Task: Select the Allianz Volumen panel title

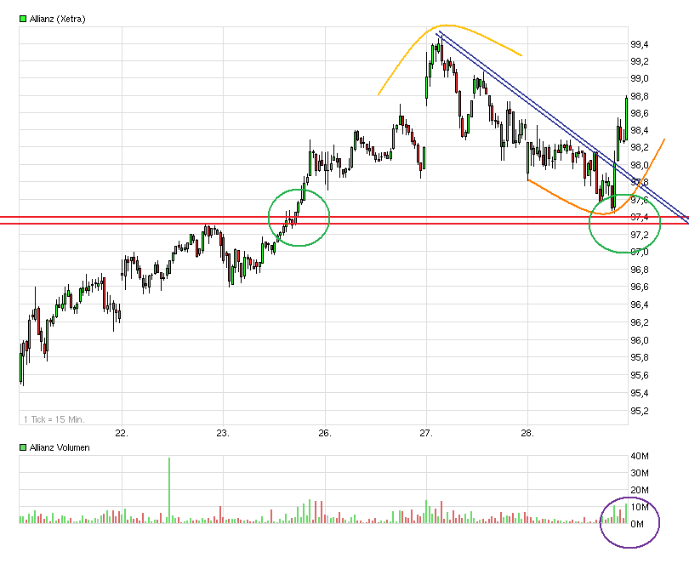Action: pyautogui.click(x=60, y=447)
